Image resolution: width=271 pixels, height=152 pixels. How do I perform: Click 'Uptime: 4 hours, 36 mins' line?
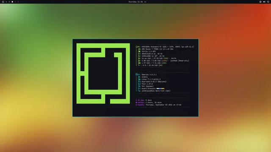coord(149,103)
